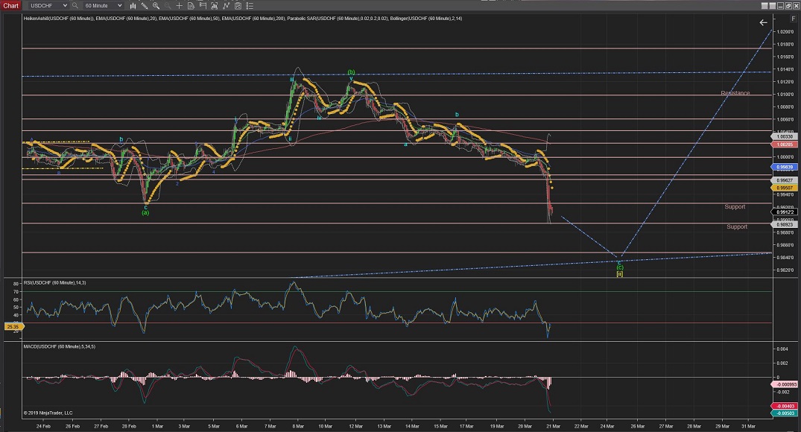
Task: Open the Data Box icon
Action: pos(191,5)
